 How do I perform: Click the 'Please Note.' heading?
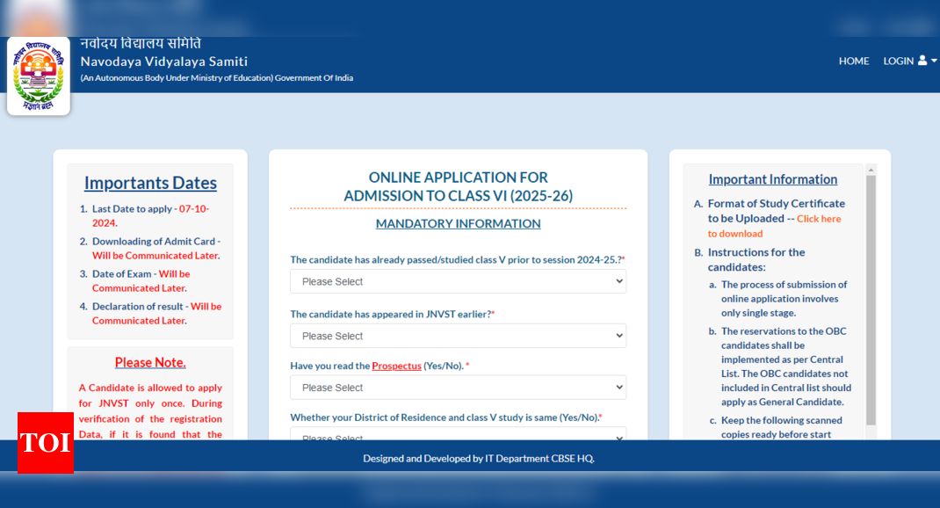[x=150, y=362]
